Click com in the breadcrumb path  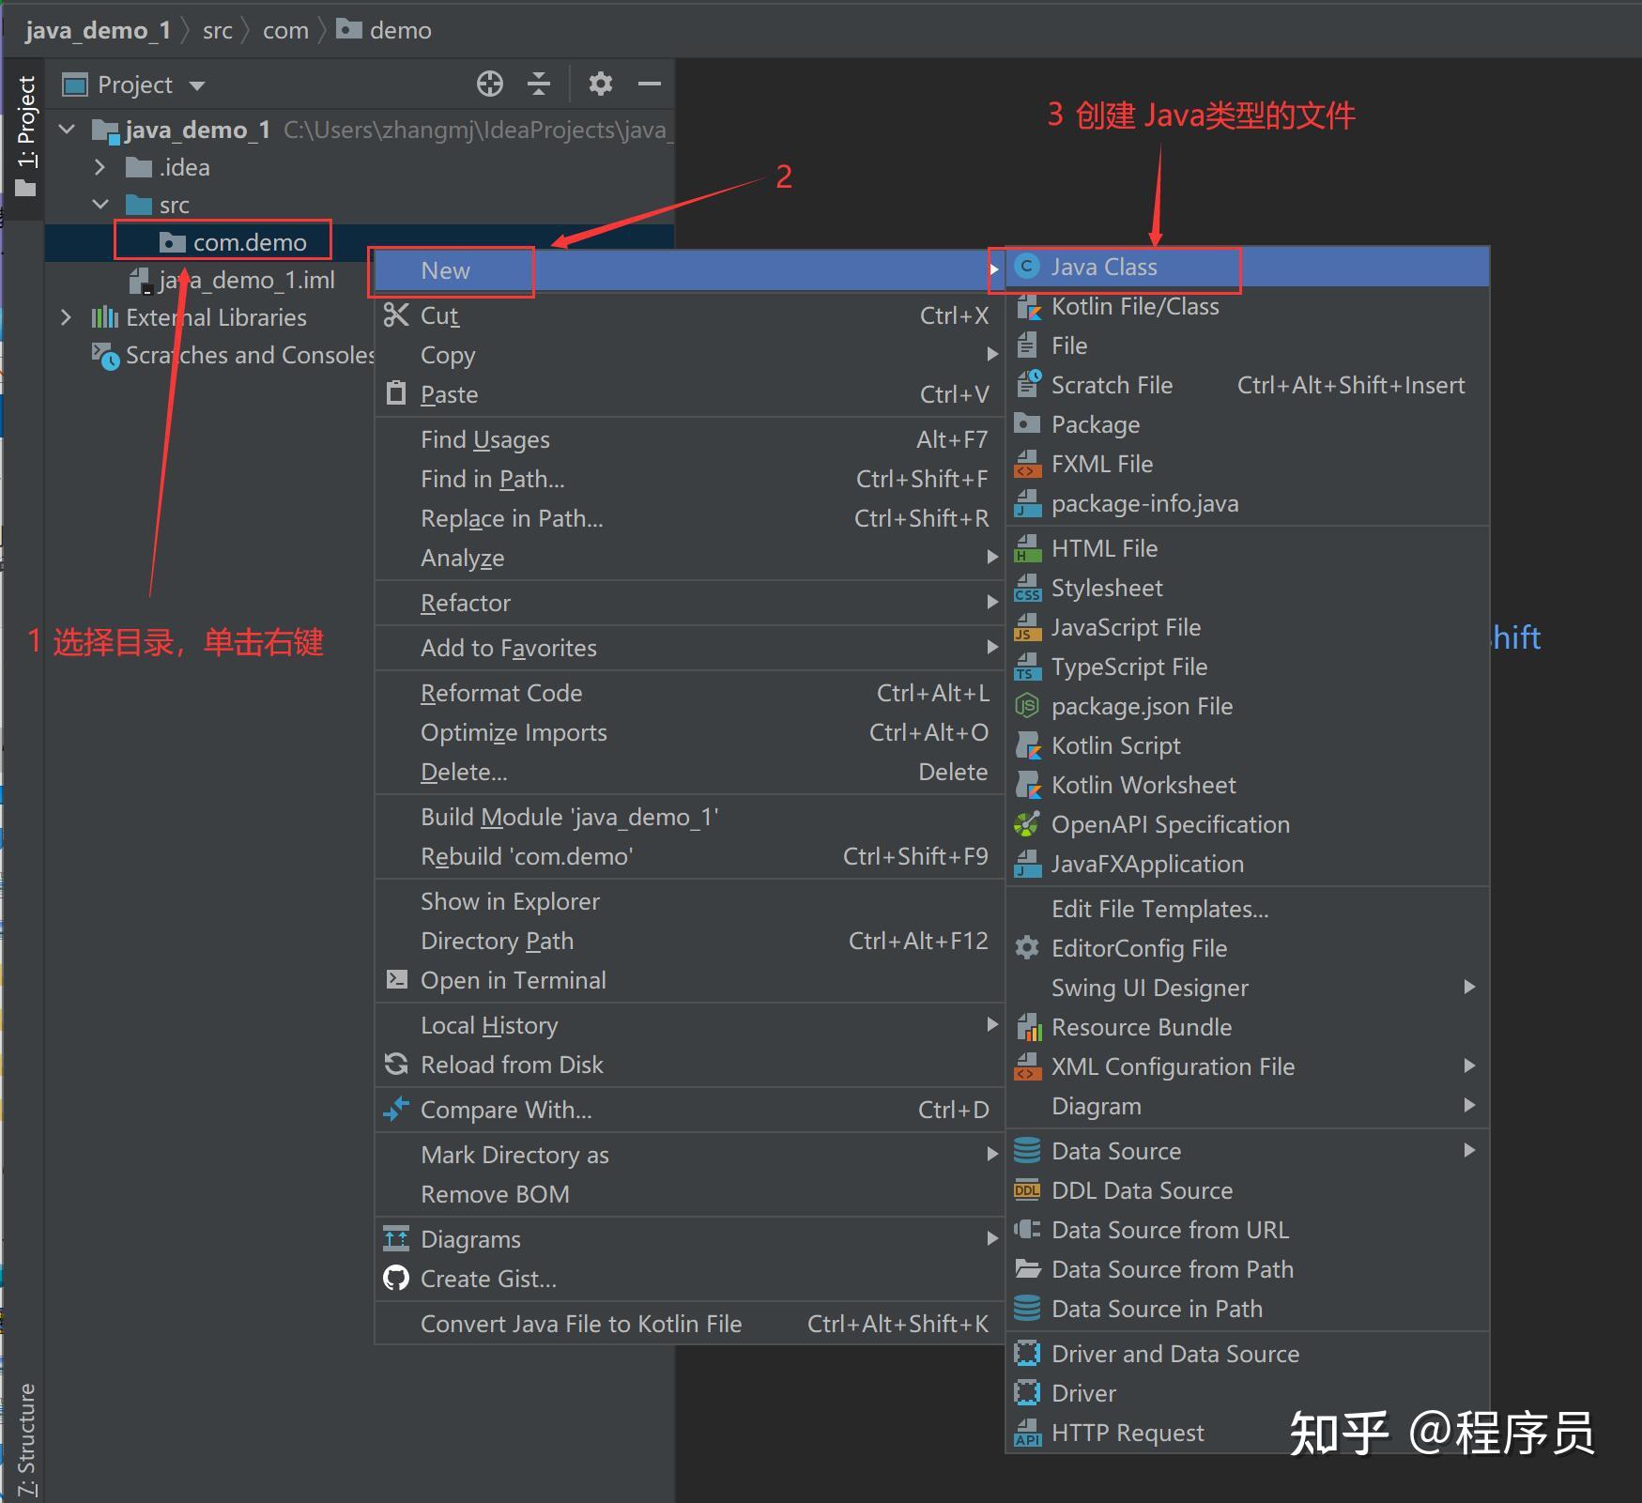pos(285,30)
